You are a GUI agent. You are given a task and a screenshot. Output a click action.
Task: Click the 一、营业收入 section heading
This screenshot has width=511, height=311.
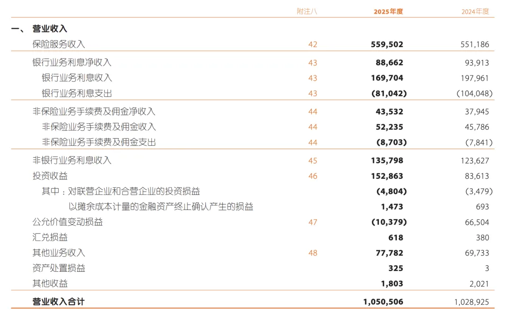coord(39,29)
